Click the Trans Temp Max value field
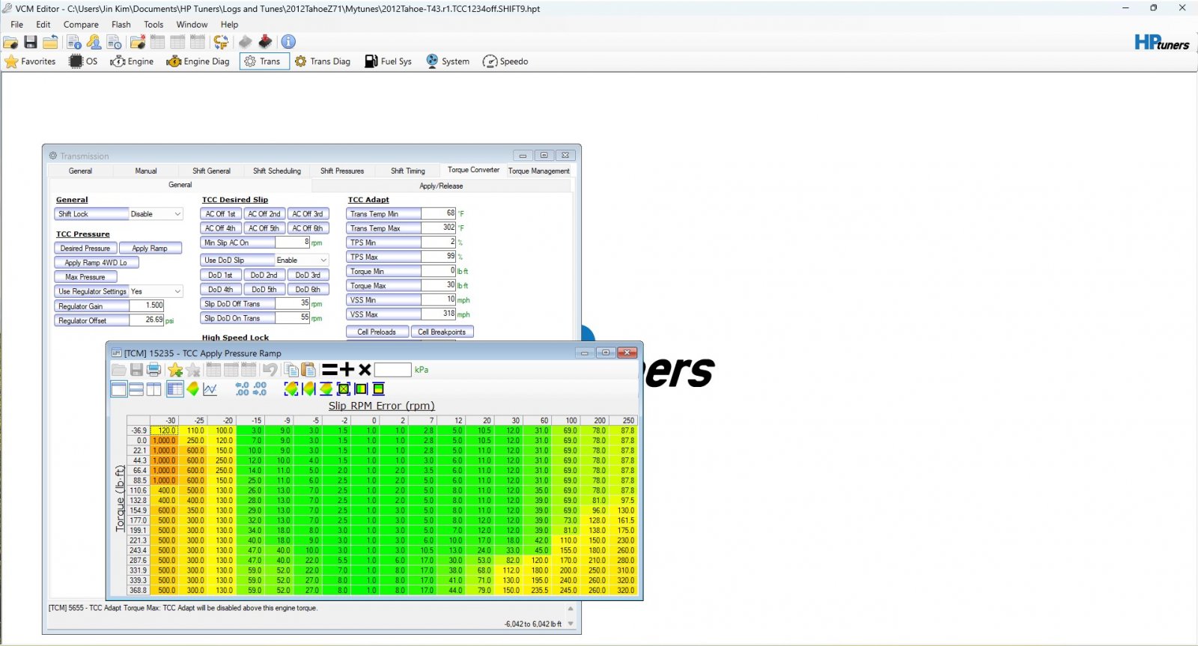 [439, 228]
